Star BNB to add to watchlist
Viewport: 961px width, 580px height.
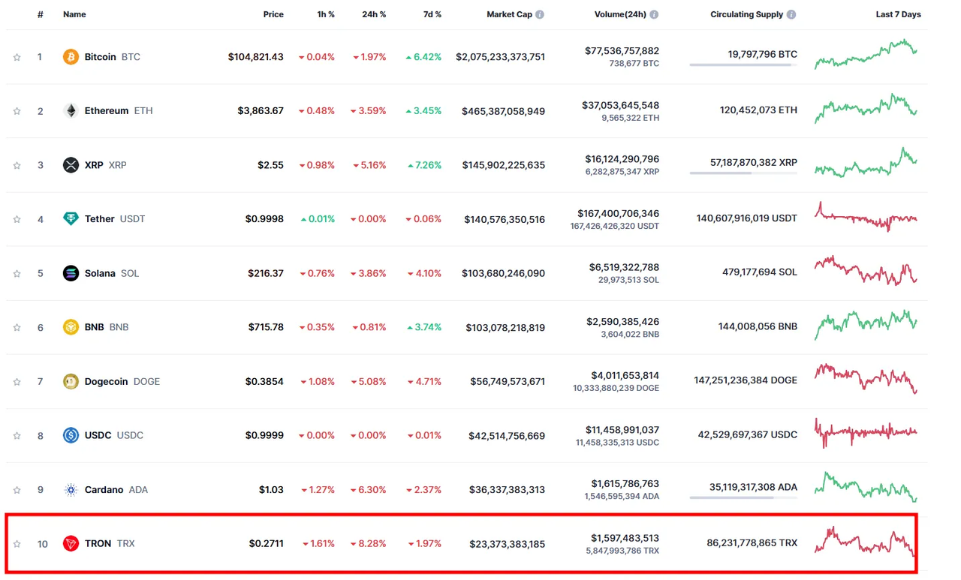(x=17, y=327)
